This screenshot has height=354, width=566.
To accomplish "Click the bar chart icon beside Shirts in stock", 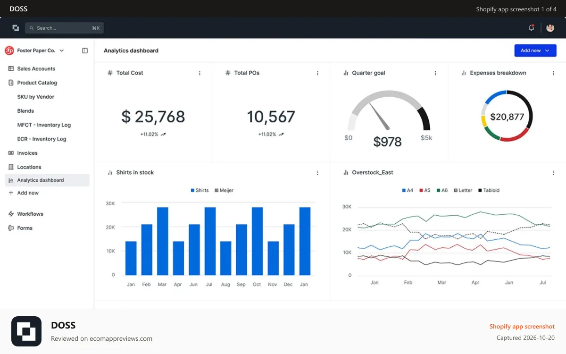I will click(110, 172).
